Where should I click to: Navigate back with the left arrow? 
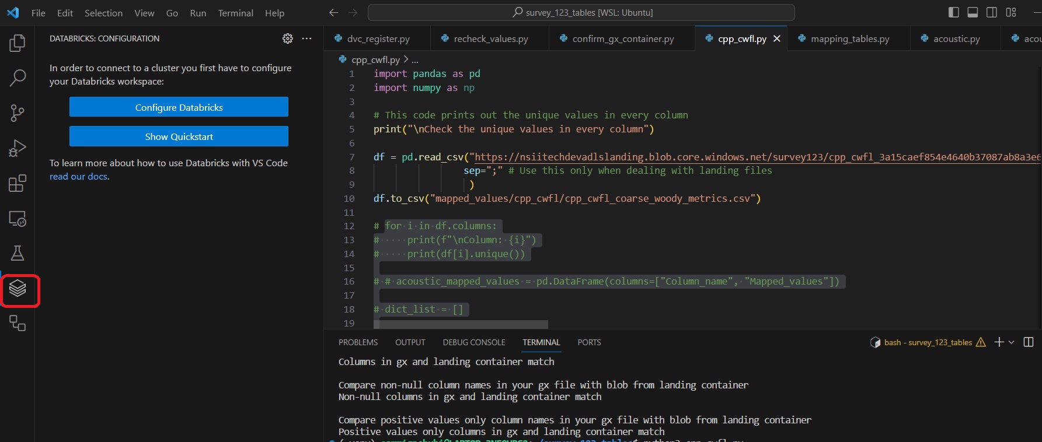point(333,12)
